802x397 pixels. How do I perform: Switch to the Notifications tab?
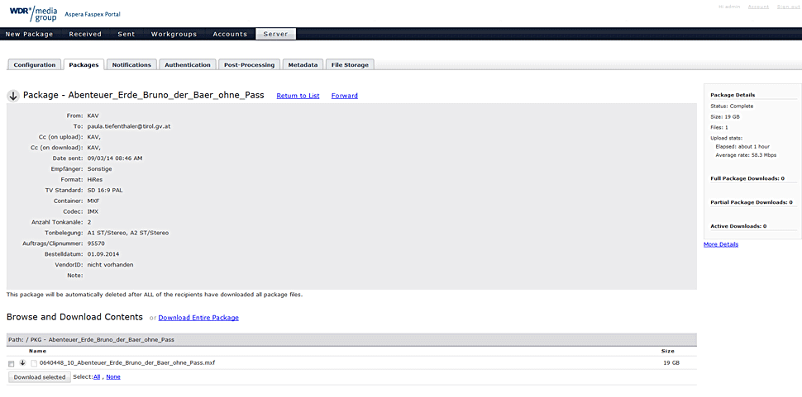click(x=131, y=64)
